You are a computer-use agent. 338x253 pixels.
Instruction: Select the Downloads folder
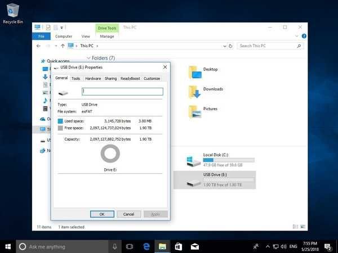(x=206, y=92)
